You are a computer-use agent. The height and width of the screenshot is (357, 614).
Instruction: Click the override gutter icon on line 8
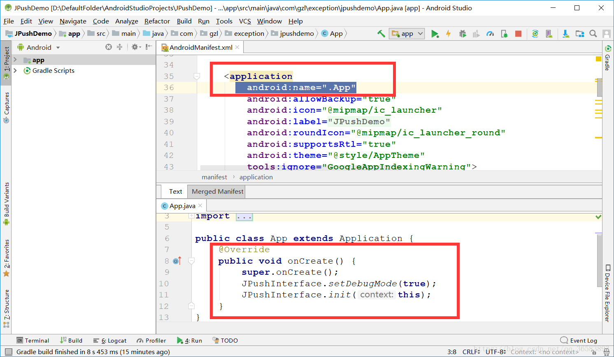point(177,261)
